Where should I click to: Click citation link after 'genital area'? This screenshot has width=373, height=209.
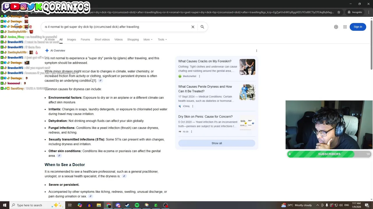pyautogui.click(x=59, y=156)
